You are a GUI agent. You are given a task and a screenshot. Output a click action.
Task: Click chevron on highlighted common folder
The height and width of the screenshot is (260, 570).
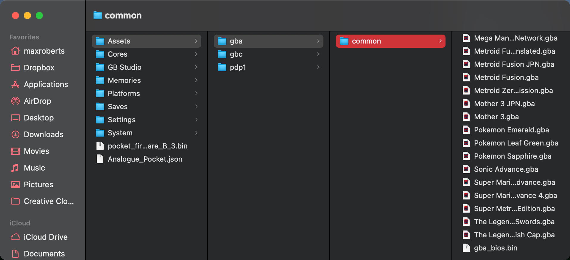[x=440, y=41]
